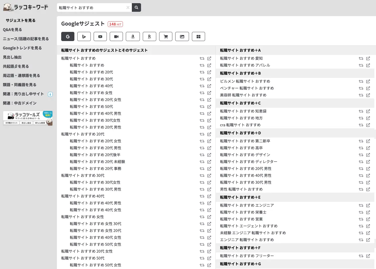
Task: Open Rakuten suggest source icon
Action: [x=149, y=36]
